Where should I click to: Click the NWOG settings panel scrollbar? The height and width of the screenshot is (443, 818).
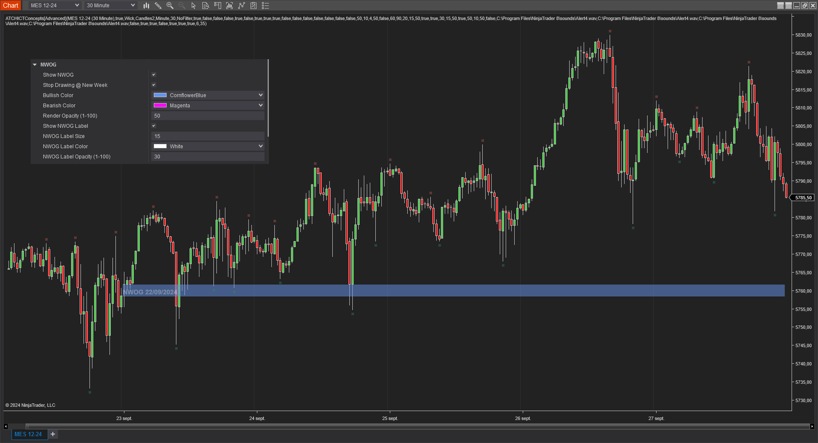268,98
